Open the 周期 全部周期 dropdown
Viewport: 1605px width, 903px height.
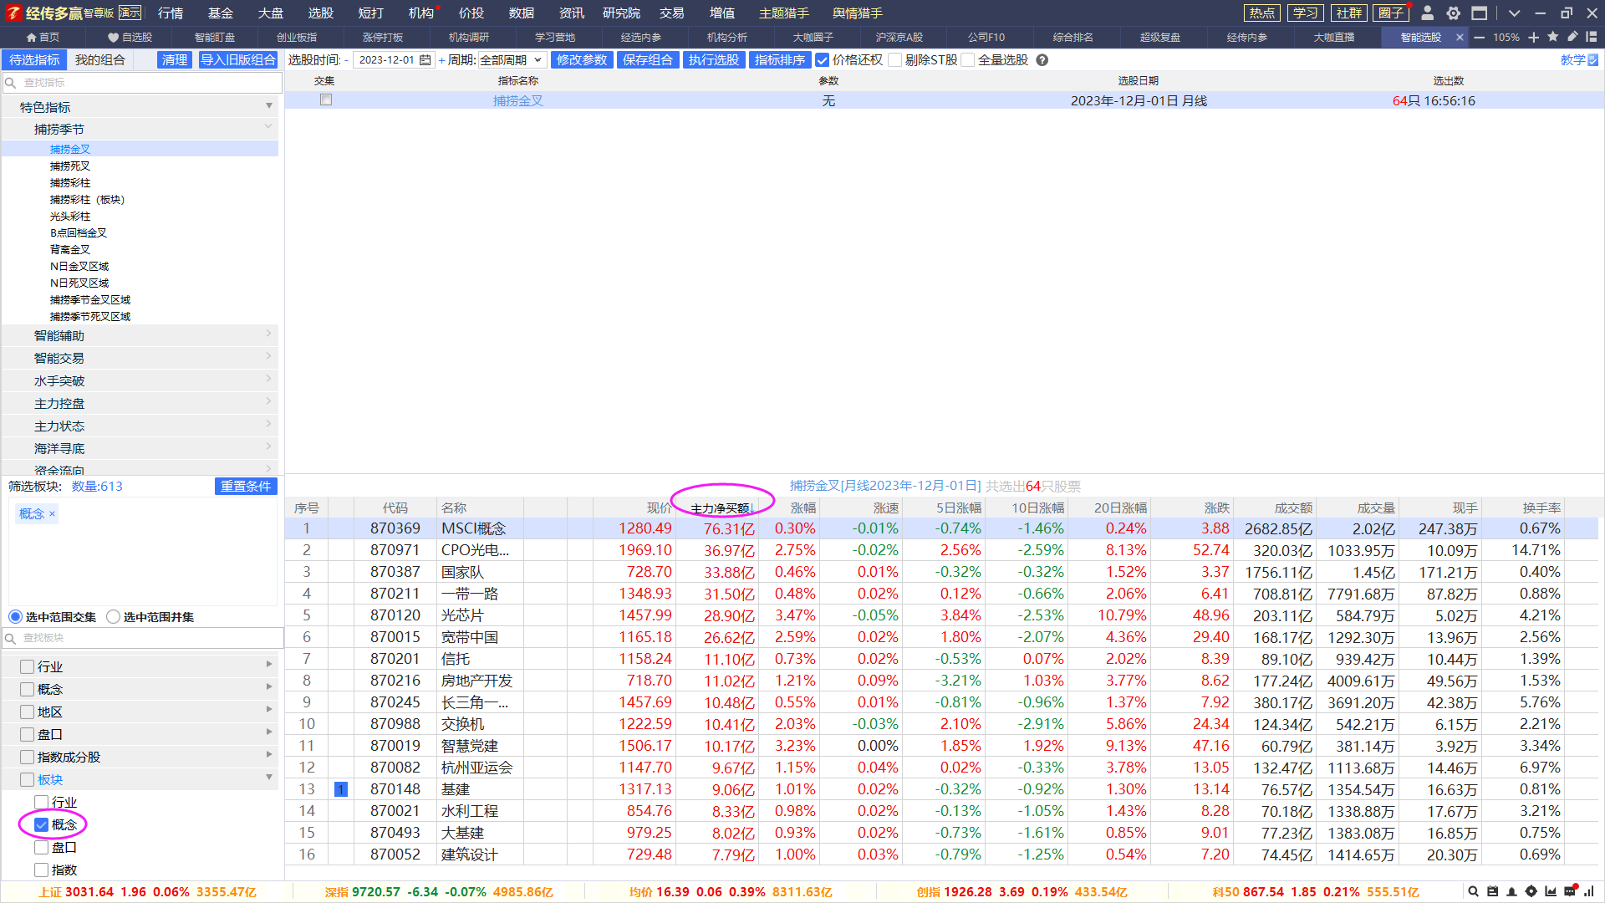point(512,60)
